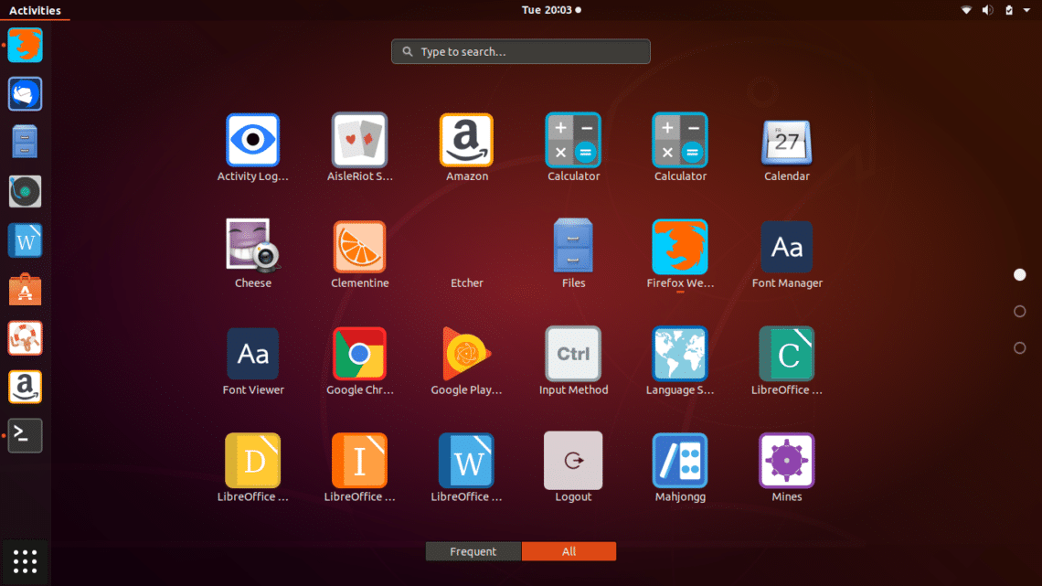Open the Input Method tool
This screenshot has width=1042, height=586.
(x=573, y=354)
